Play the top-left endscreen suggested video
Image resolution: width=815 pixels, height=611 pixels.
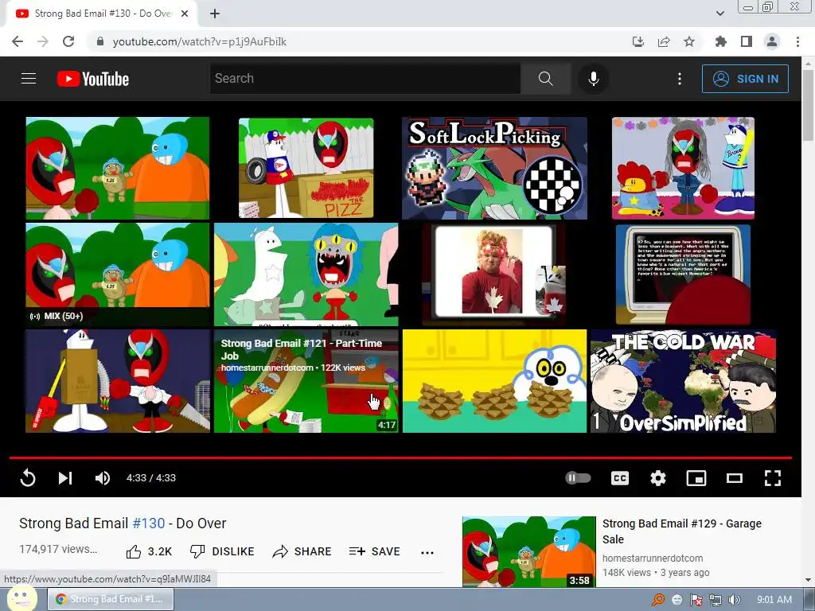(x=118, y=169)
